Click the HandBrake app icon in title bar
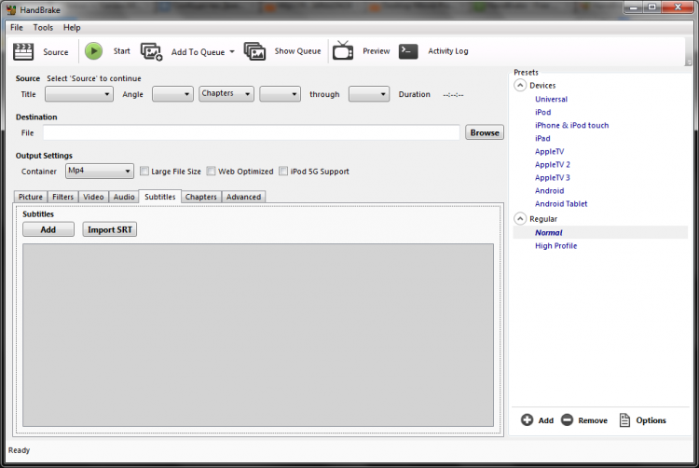 (x=11, y=10)
